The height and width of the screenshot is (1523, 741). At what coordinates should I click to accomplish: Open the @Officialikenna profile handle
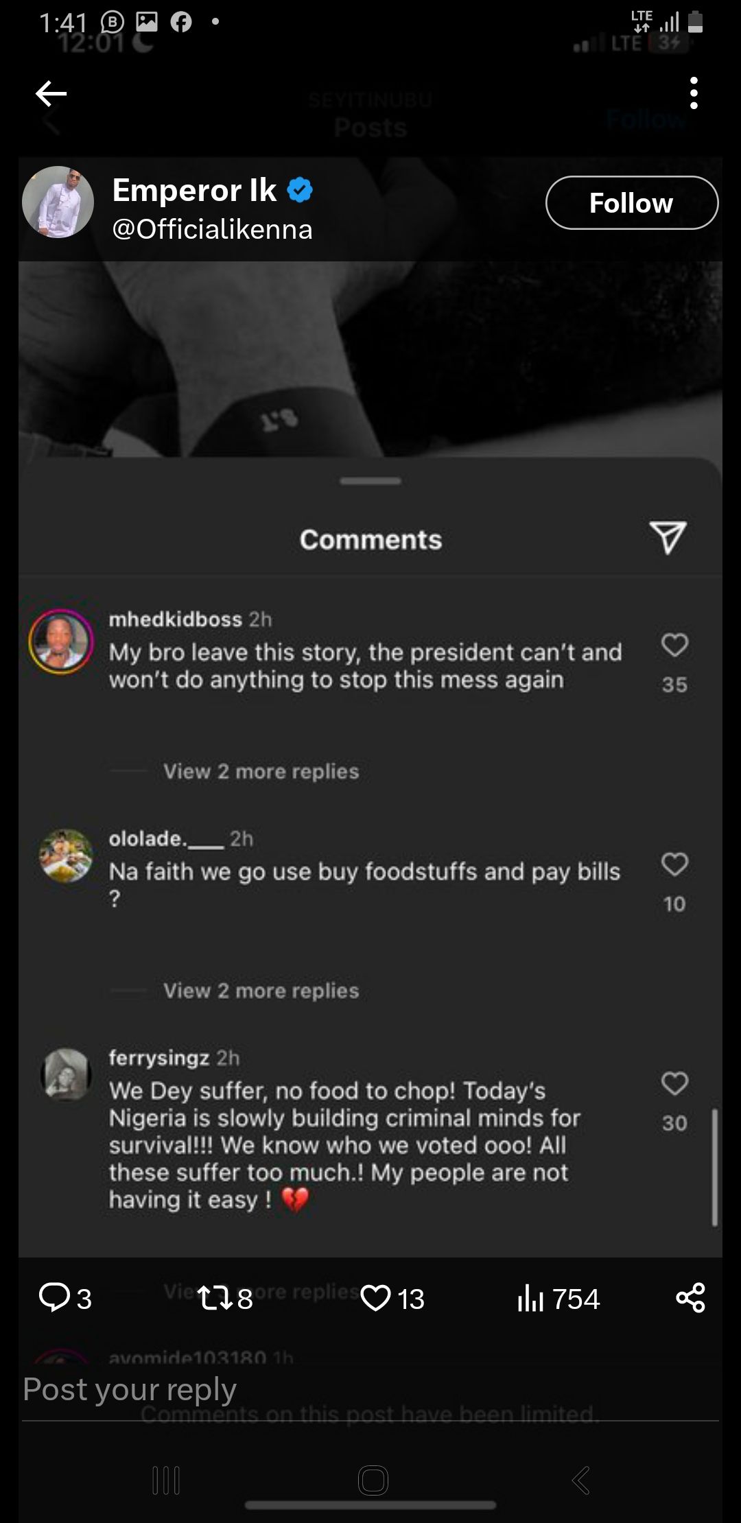click(x=212, y=229)
